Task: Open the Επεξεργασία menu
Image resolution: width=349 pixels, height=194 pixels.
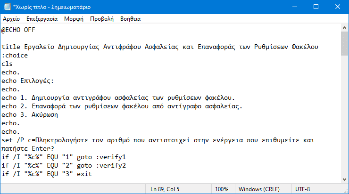Action: [x=42, y=19]
